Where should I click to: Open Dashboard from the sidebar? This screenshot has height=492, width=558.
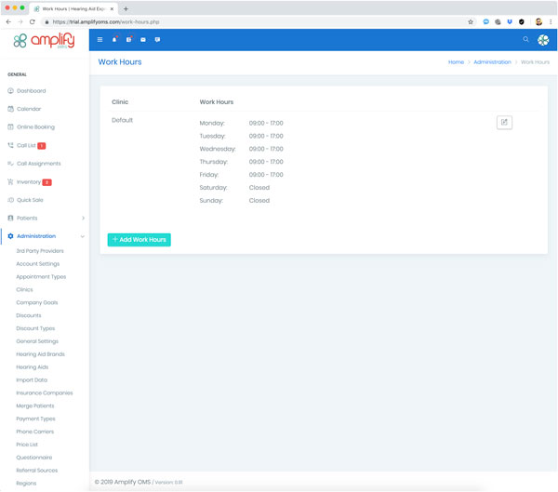pyautogui.click(x=30, y=91)
